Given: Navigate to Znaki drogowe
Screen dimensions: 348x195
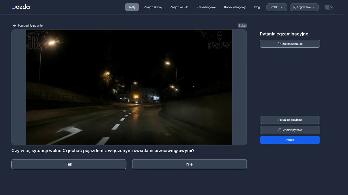Looking at the screenshot, I should pyautogui.click(x=206, y=7).
